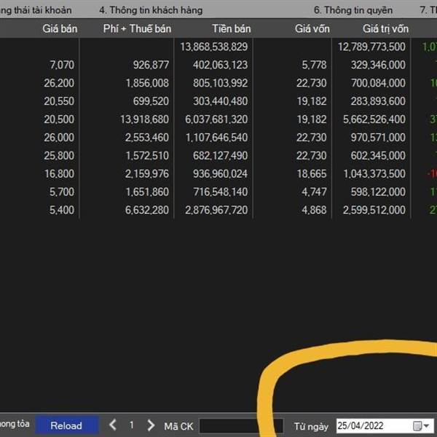Screen dimensions: 437x437
Task: Select Tiền bán cell 936,960,024
Action: pos(220,174)
